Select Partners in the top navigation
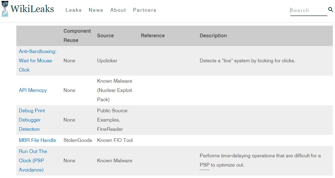Viewport: 335px width, 178px height. pyautogui.click(x=145, y=10)
